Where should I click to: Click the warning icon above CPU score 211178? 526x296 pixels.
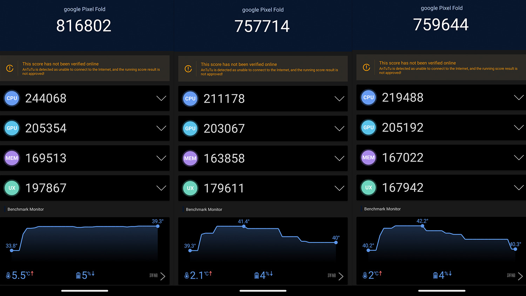pyautogui.click(x=188, y=69)
